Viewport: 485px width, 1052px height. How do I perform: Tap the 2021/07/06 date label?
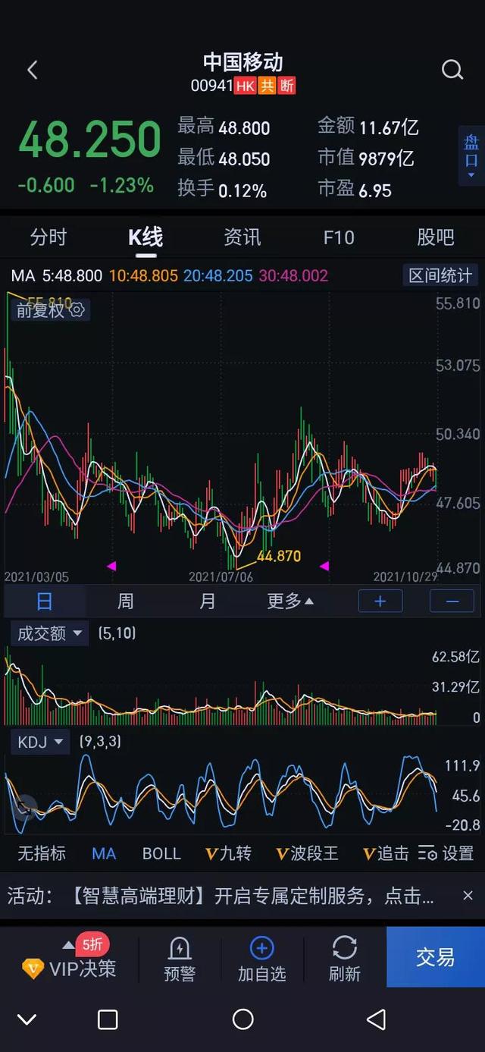click(x=221, y=577)
